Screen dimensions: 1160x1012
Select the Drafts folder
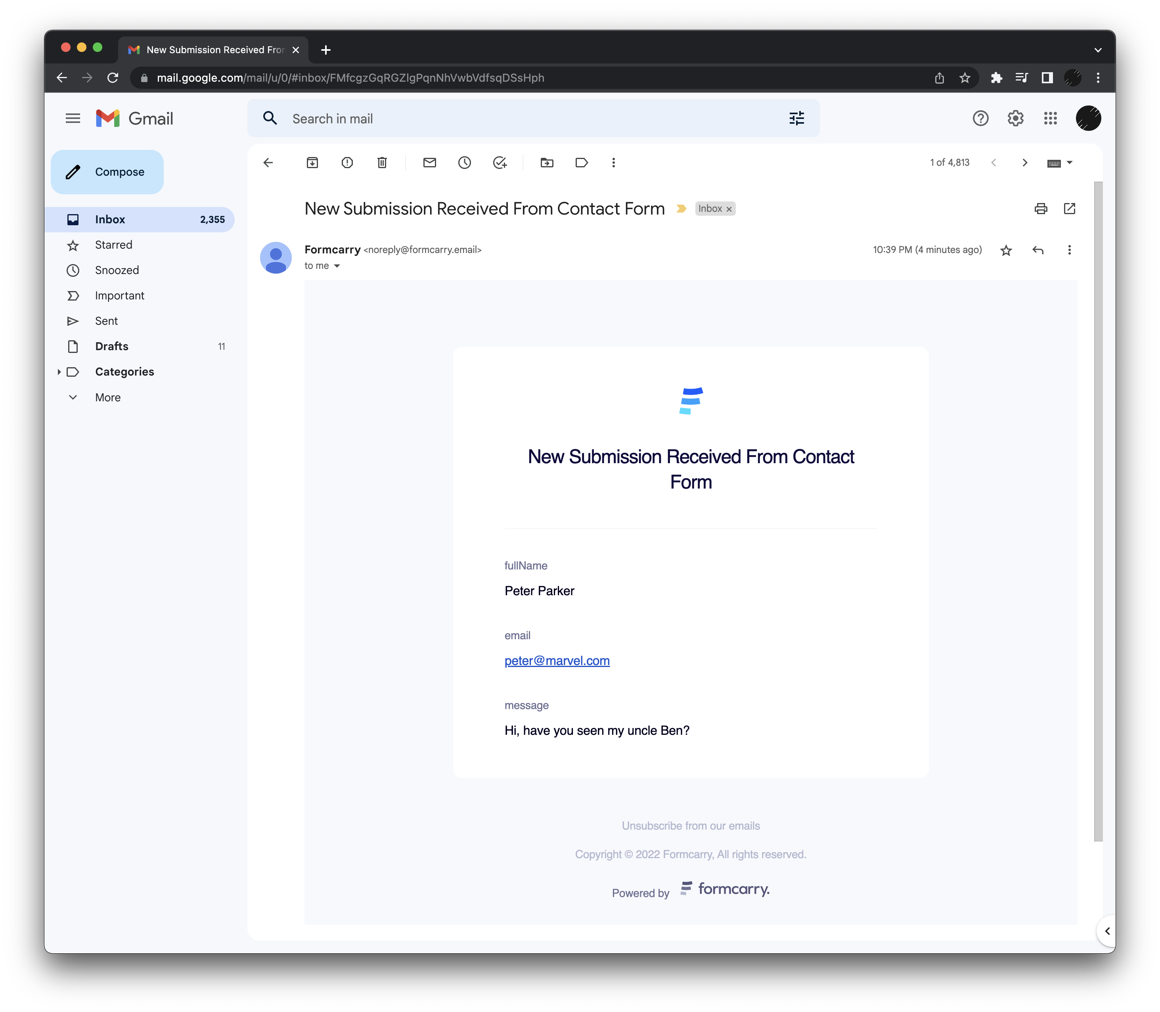(x=111, y=346)
